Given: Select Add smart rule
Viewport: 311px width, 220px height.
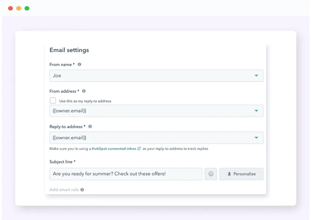Looking at the screenshot, I should (64, 189).
